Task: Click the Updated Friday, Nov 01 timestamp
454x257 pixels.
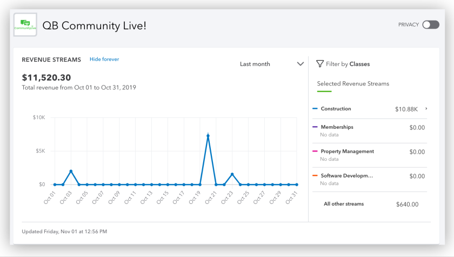Action: pos(64,232)
